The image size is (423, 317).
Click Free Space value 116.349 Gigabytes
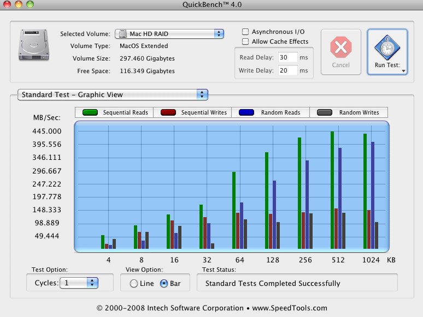(x=147, y=71)
